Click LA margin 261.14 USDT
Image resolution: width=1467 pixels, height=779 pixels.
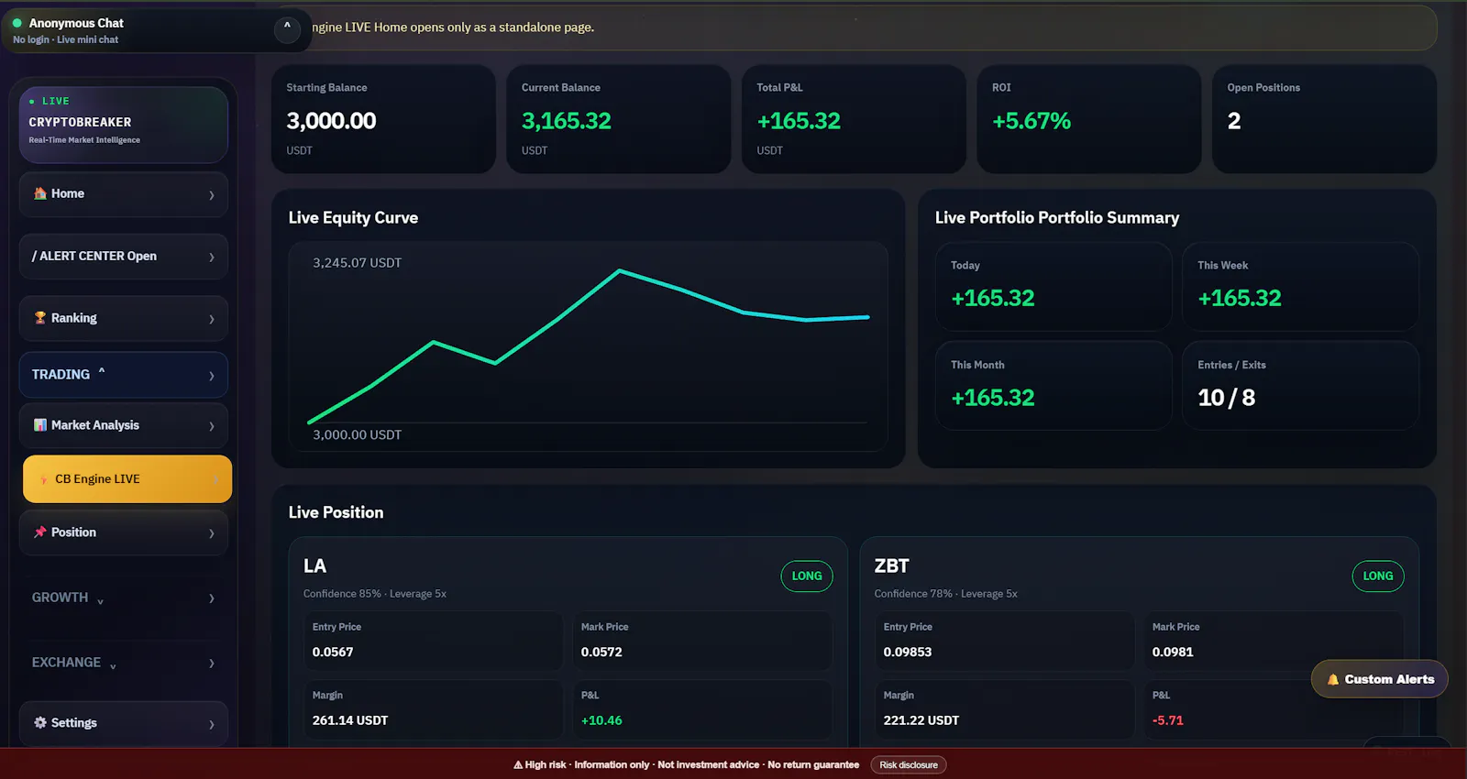pyautogui.click(x=350, y=721)
